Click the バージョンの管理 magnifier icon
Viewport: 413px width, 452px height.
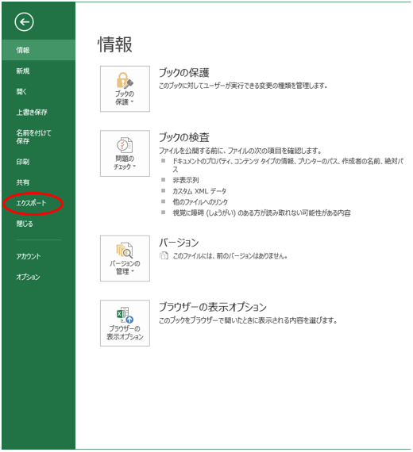125,251
